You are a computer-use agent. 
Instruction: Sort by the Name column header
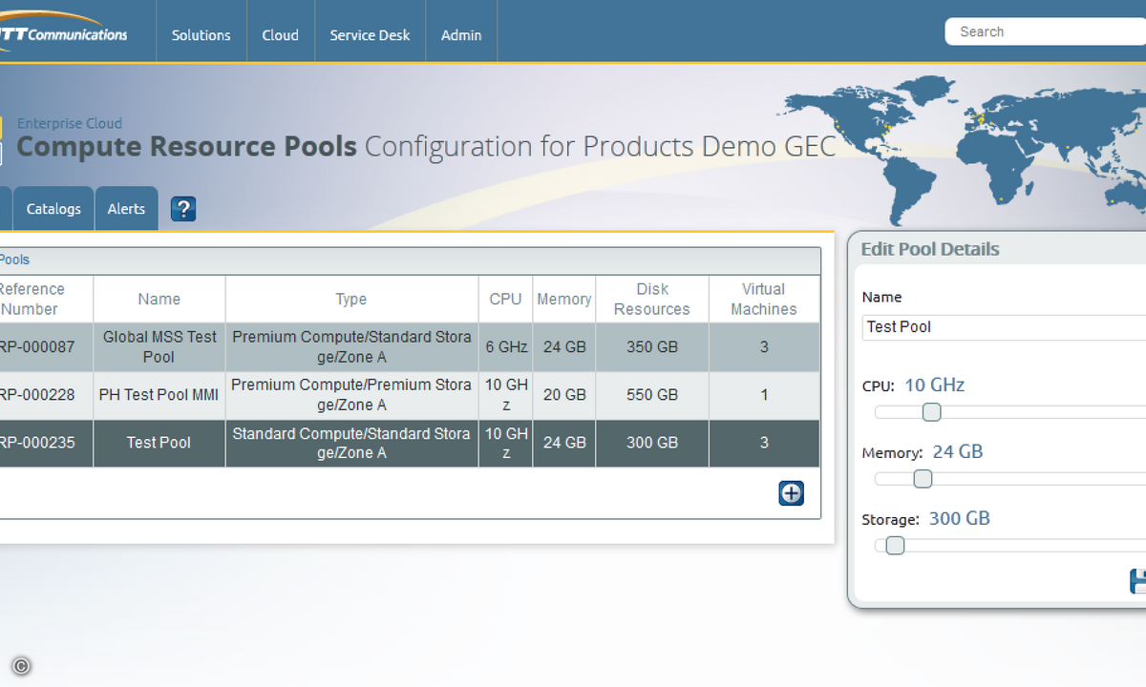coord(159,300)
